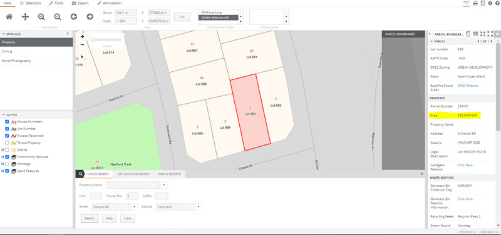Select the zoom in magnifier tool
The height and width of the screenshot is (235, 501).
click(41, 17)
